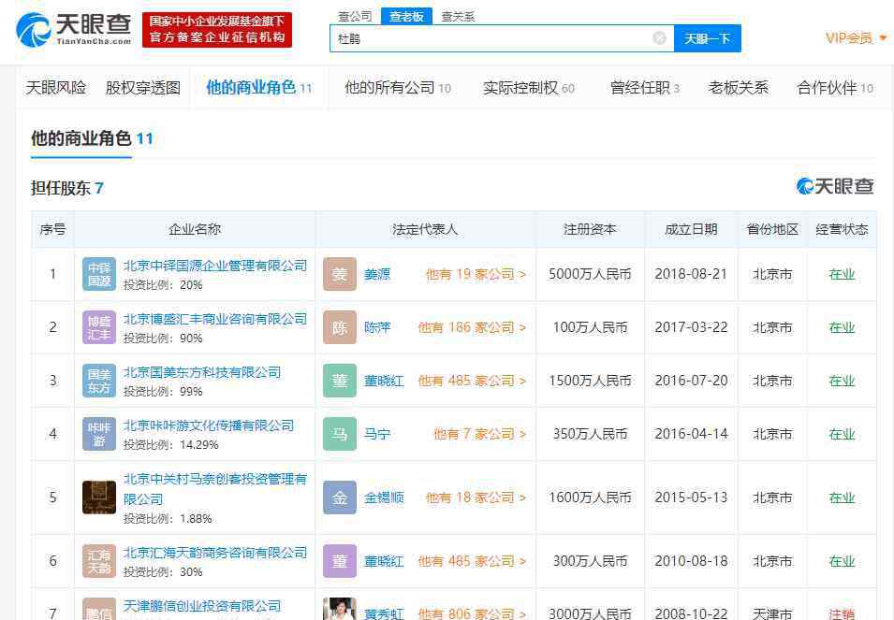Open legal representative 金锡顺 profile
Viewport: 894px width, 620px height.
tap(384, 497)
